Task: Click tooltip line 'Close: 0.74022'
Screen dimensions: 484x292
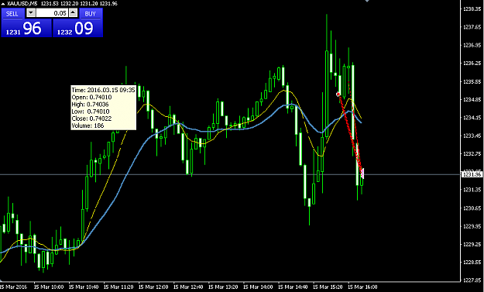Action: (x=91, y=119)
